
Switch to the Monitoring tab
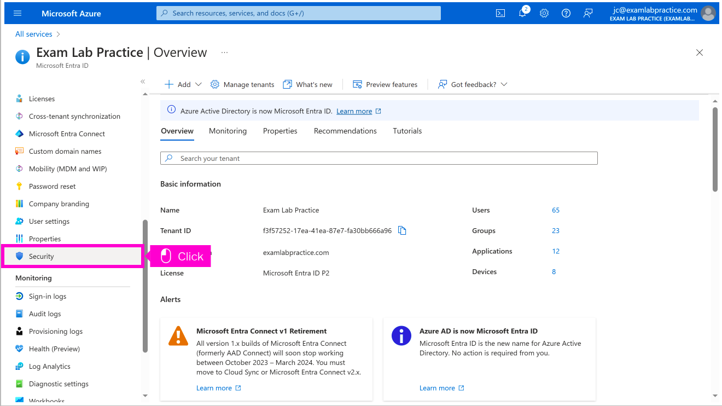(228, 131)
